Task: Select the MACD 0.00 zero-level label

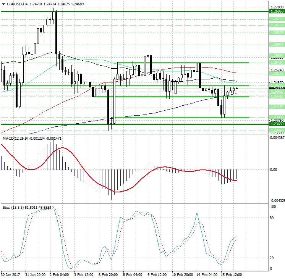Action: 274,169
